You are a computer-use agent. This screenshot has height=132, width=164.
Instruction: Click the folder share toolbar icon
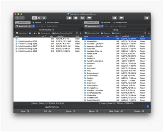click(x=121, y=18)
